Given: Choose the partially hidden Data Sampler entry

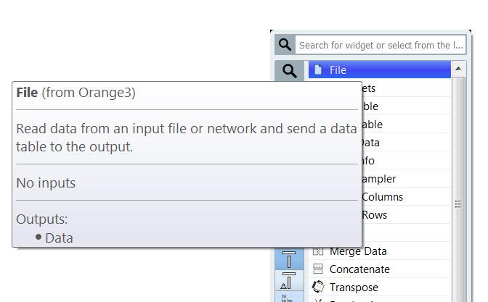Looking at the screenshot, I should click(x=406, y=179).
